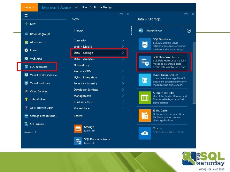Viewport: 230px width, 172px height.
Task: Click the SQL Data Warehouse title text
Action: click(166, 57)
